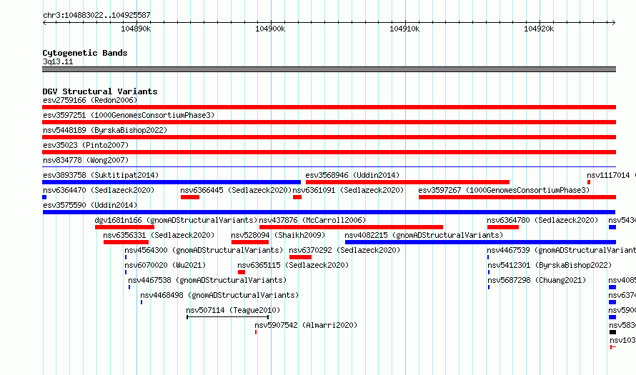Click the red bar under esv3597267
The image size is (636, 375).
pos(517,197)
